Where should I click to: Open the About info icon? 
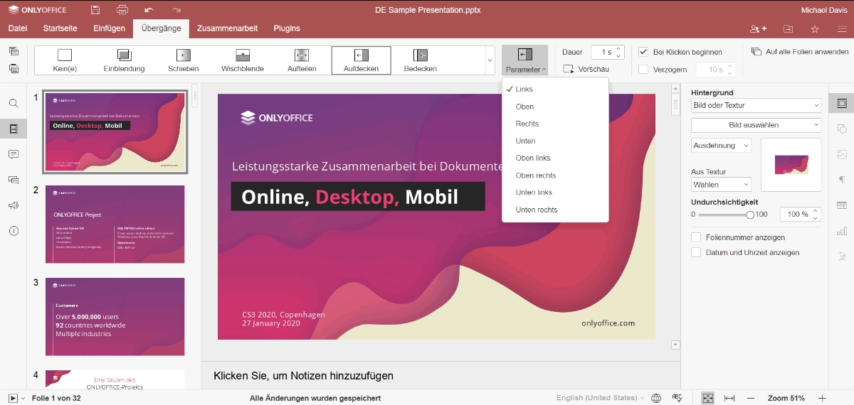(x=14, y=231)
